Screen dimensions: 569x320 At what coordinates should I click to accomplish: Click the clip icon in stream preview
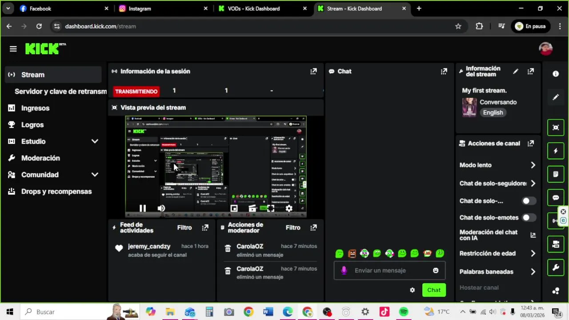point(252,208)
